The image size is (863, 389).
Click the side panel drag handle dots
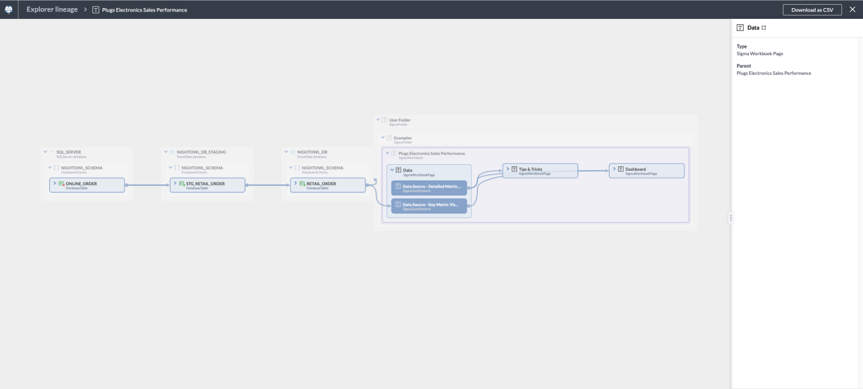(731, 217)
